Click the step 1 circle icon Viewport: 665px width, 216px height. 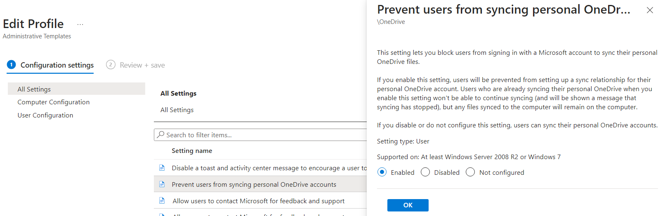tap(12, 65)
